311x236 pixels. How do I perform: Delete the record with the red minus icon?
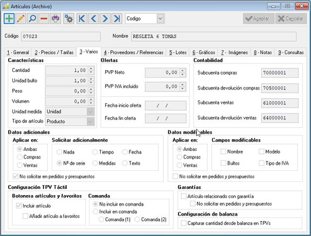(44, 19)
